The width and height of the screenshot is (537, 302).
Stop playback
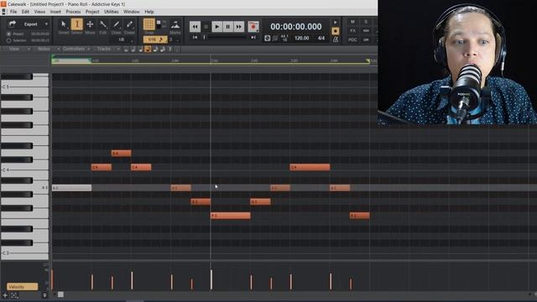coord(206,26)
